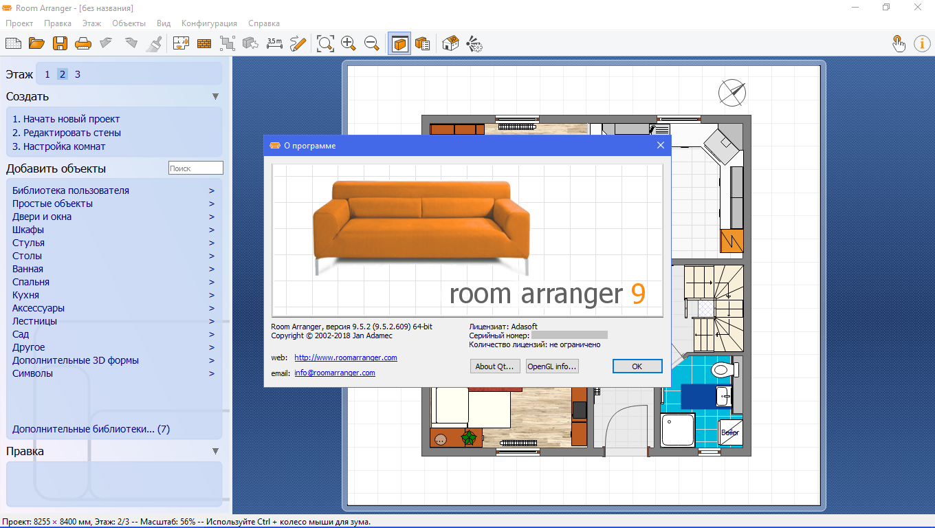Click the Undo arrow icon

107,43
